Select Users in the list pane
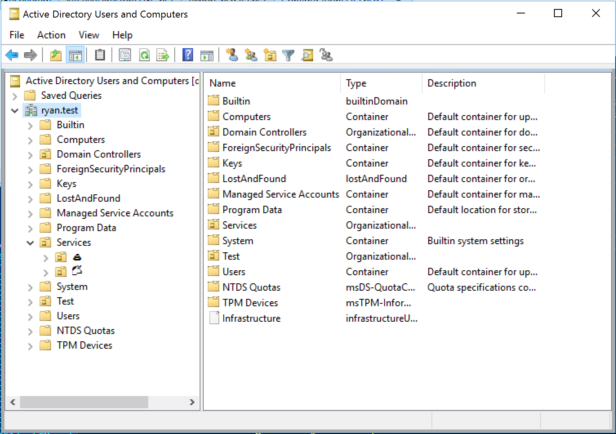This screenshot has height=434, width=616. [x=234, y=272]
